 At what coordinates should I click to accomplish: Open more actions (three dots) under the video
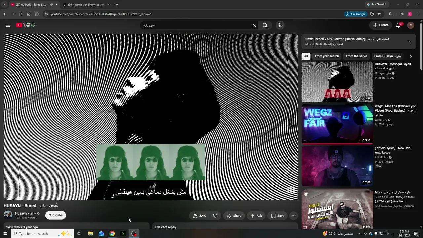[x=293, y=216]
